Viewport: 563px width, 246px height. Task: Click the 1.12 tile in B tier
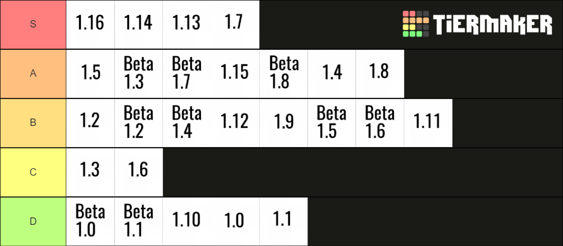click(x=235, y=123)
